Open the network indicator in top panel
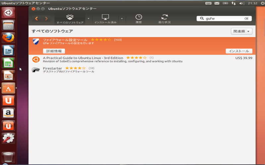Screen dimensions: 265x165 [234, 3]
